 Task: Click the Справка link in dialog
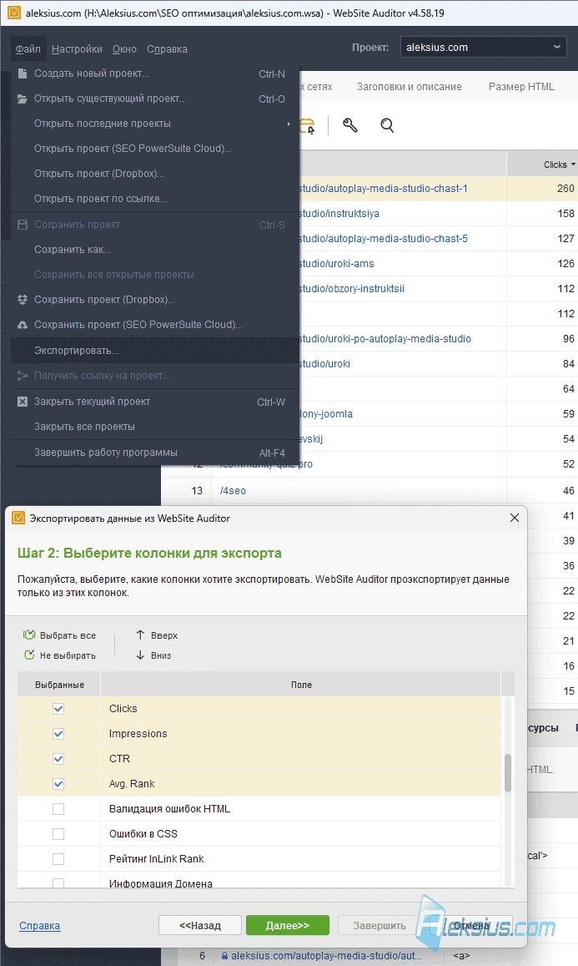[x=39, y=925]
